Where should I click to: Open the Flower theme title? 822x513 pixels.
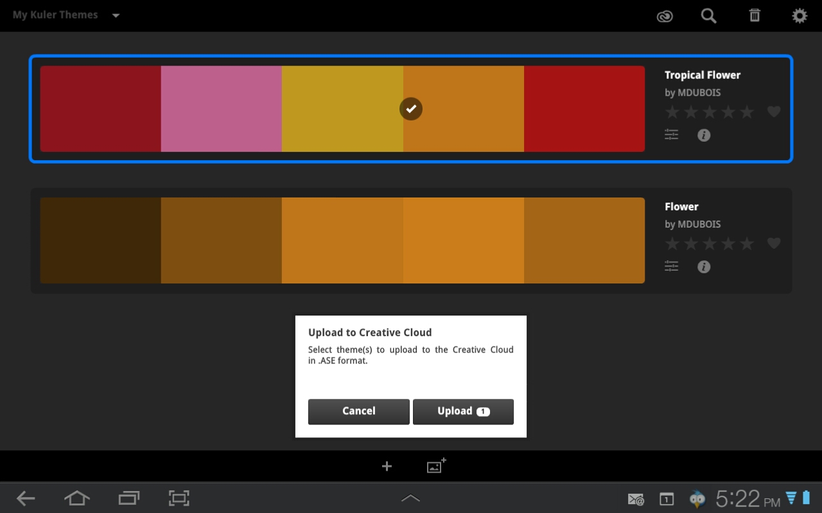[681, 206]
